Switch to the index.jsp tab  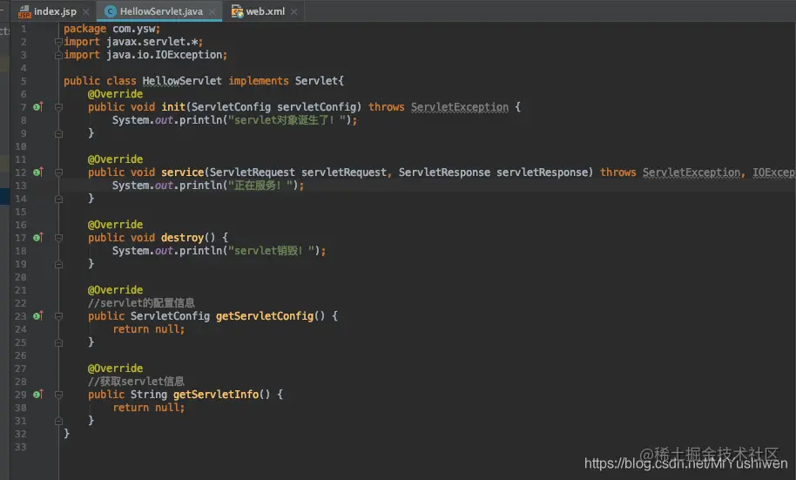(x=55, y=11)
